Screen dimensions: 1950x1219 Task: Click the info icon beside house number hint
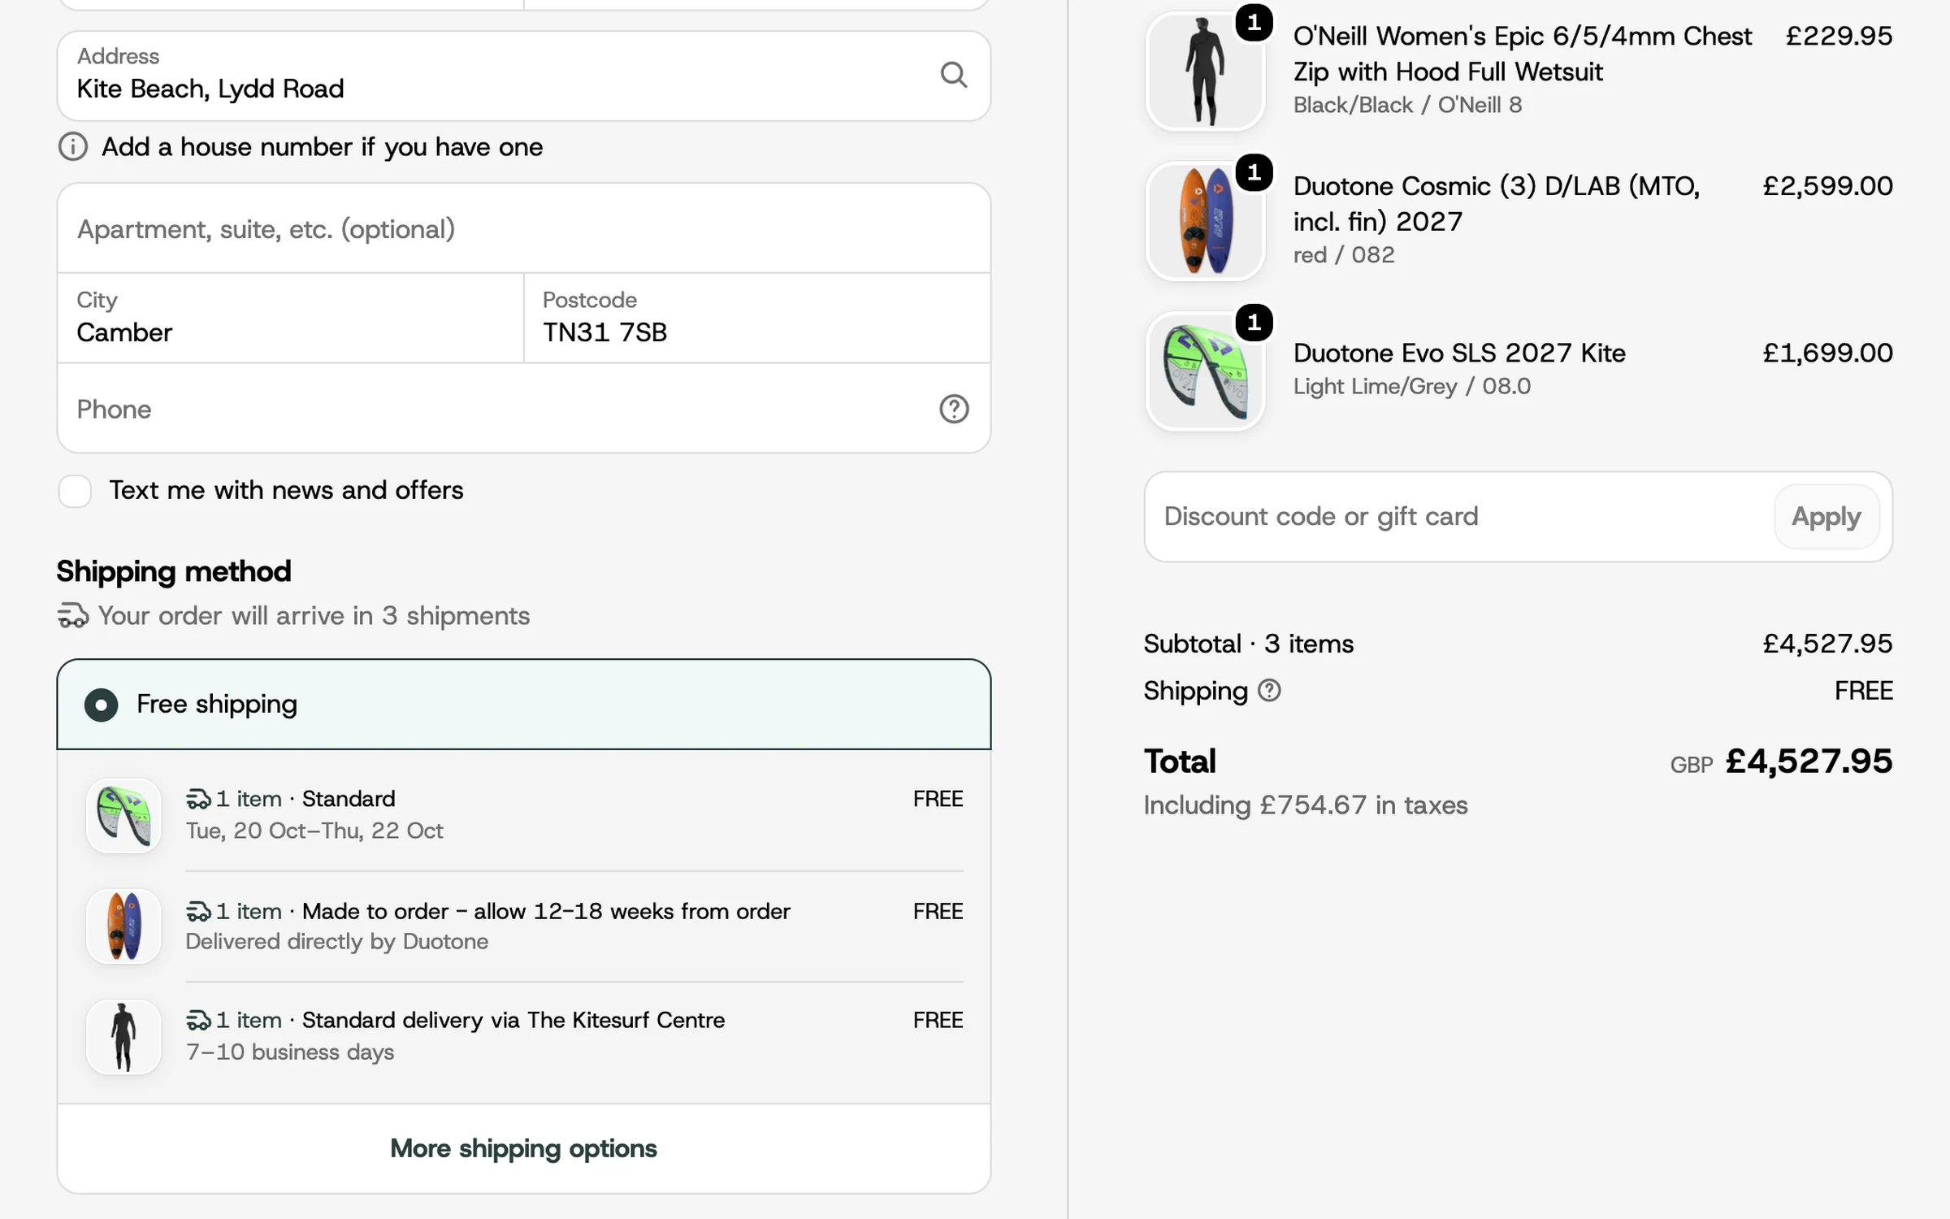pos(73,147)
